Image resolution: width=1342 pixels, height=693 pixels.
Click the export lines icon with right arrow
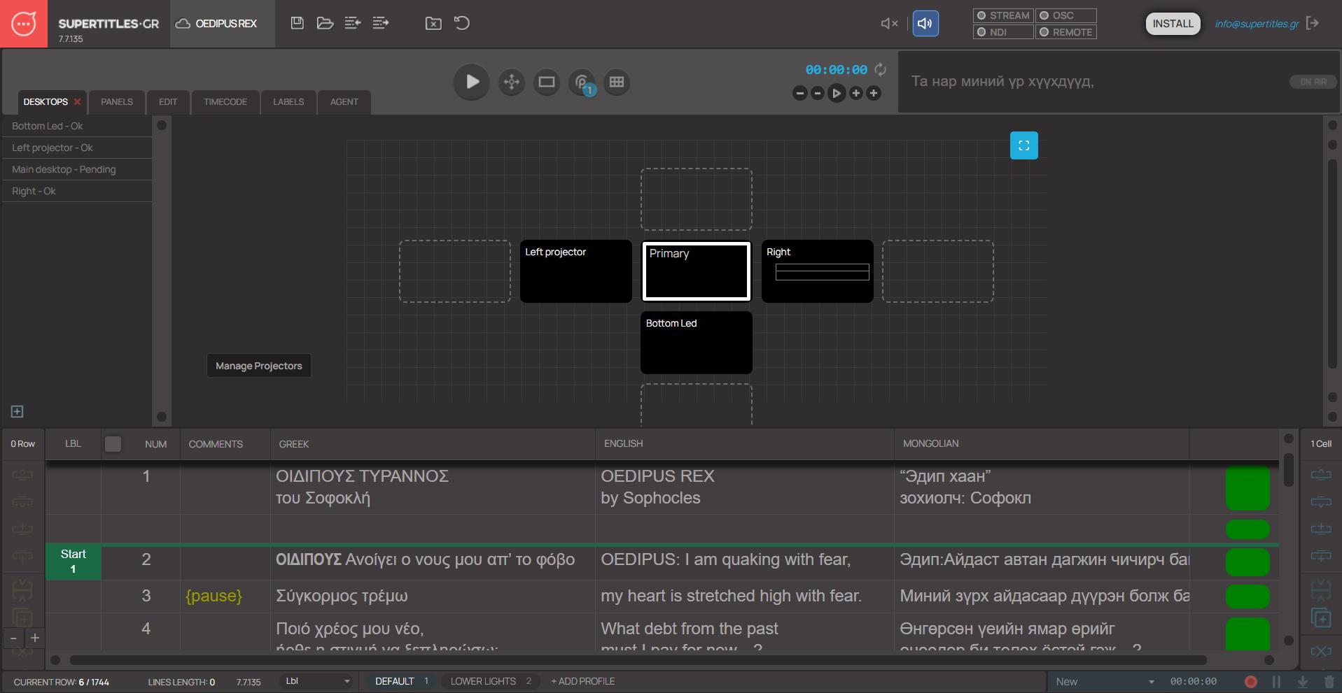[x=381, y=23]
